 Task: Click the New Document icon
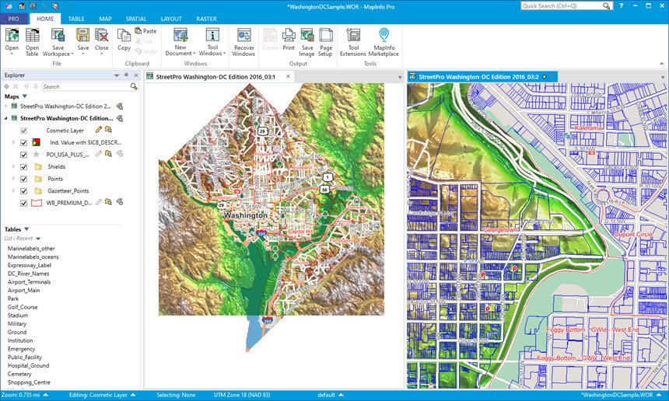click(x=180, y=36)
